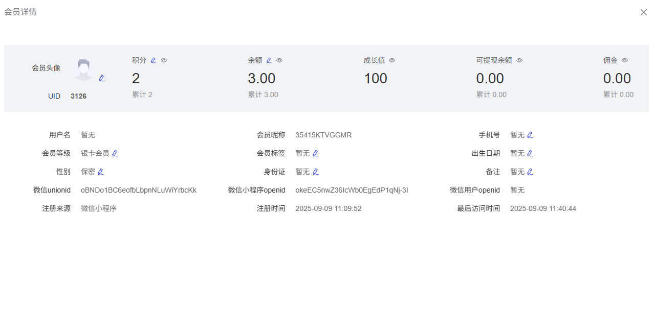The height and width of the screenshot is (331, 655).
Task: Edit the 会员等级 银卡会员 field
Action: [x=115, y=153]
